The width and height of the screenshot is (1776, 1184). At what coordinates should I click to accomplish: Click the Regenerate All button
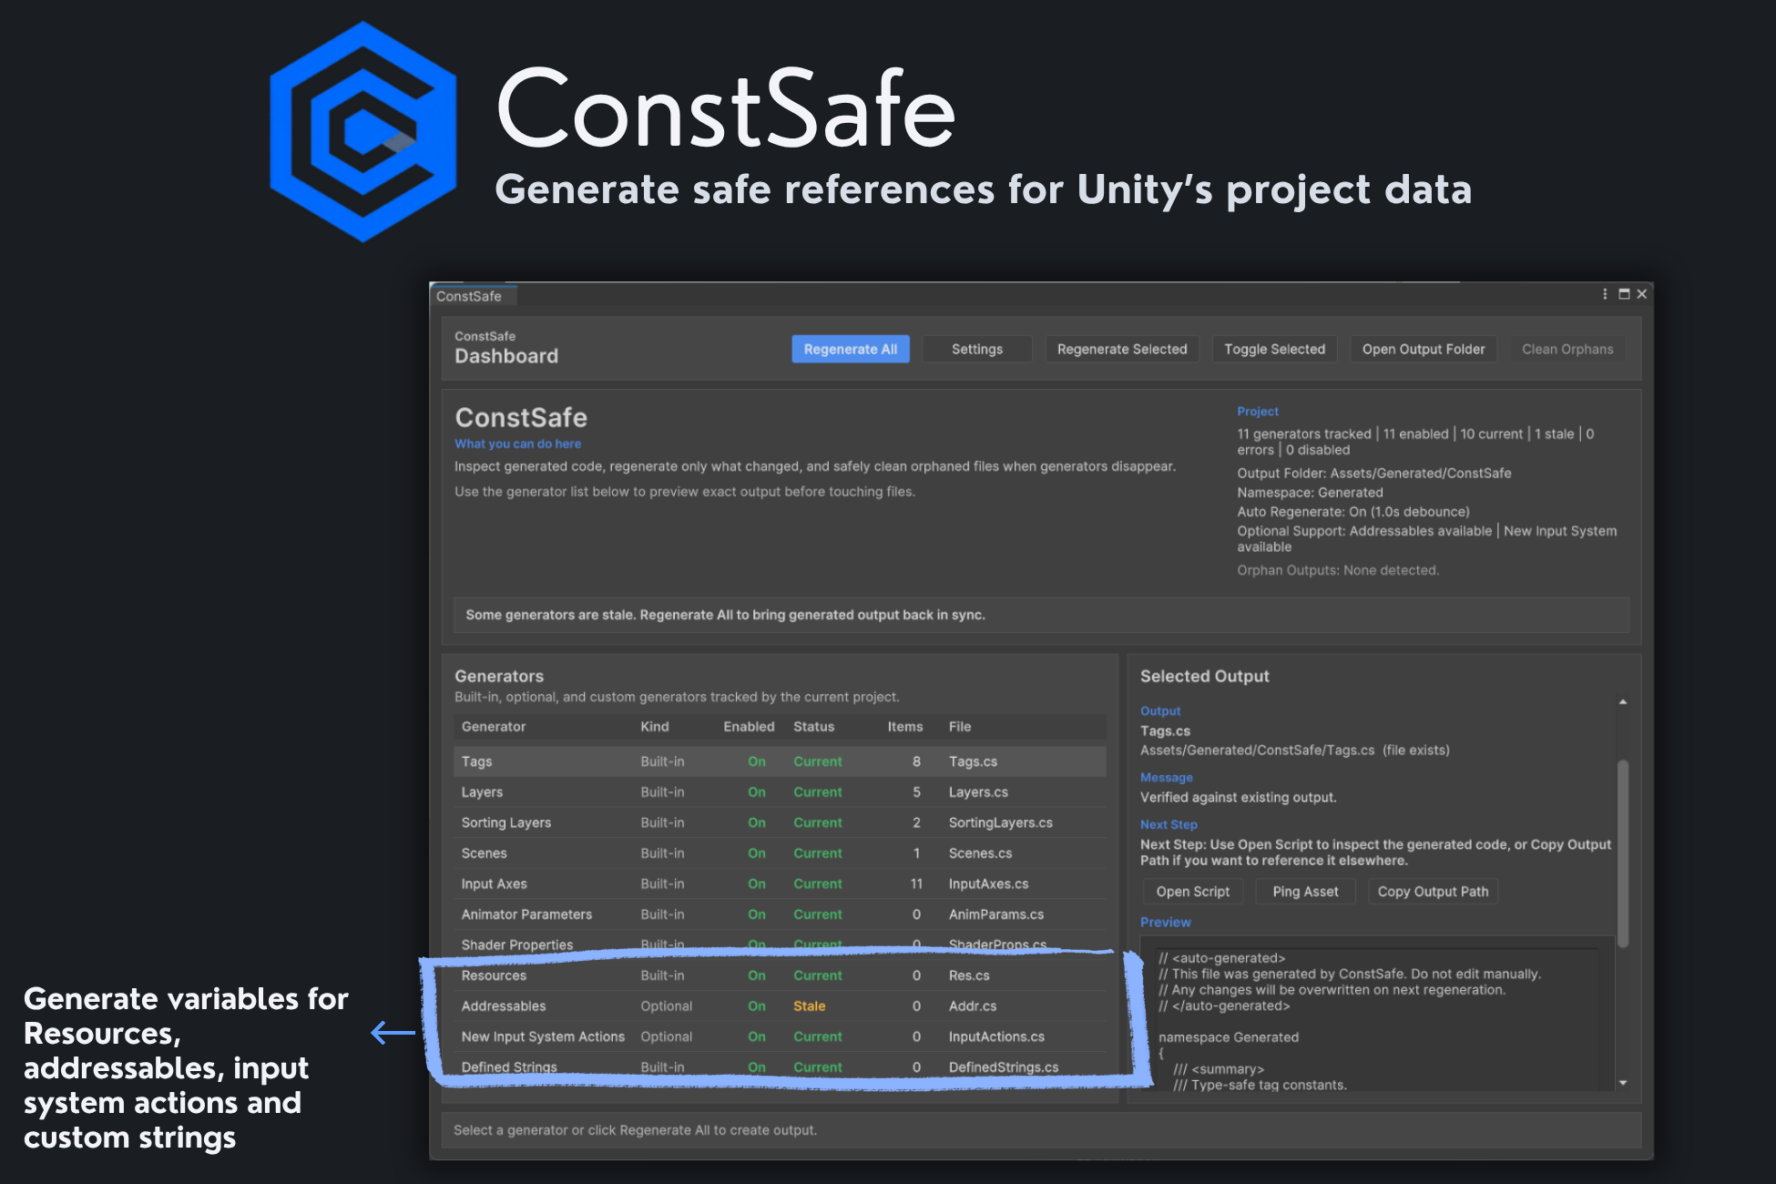click(x=850, y=349)
